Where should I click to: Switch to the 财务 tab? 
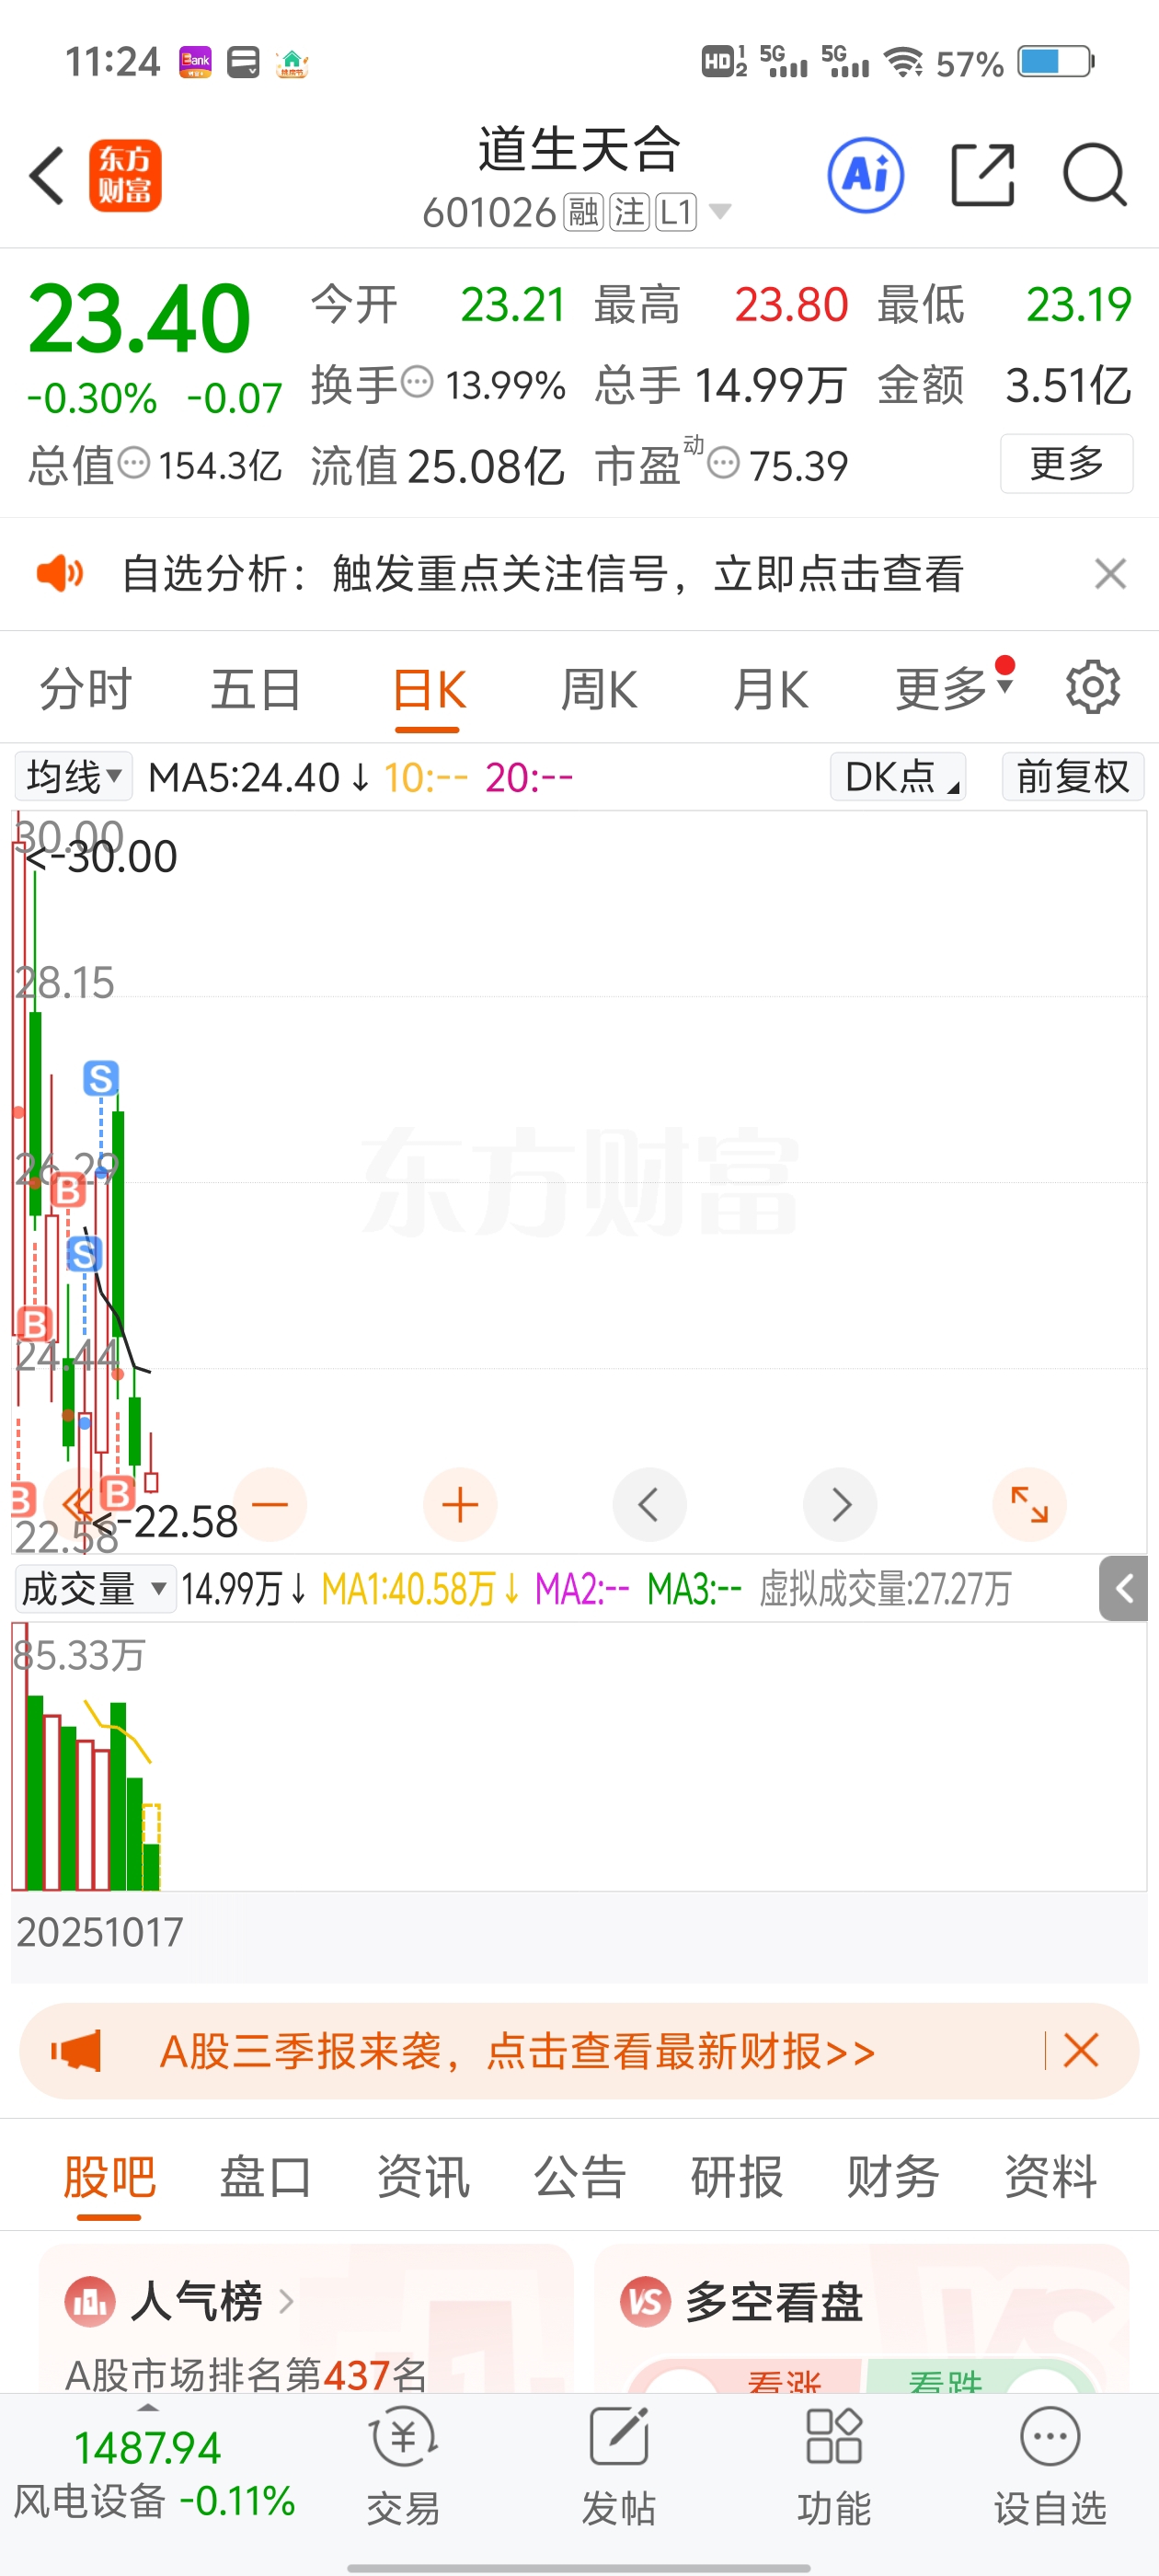click(x=893, y=2177)
